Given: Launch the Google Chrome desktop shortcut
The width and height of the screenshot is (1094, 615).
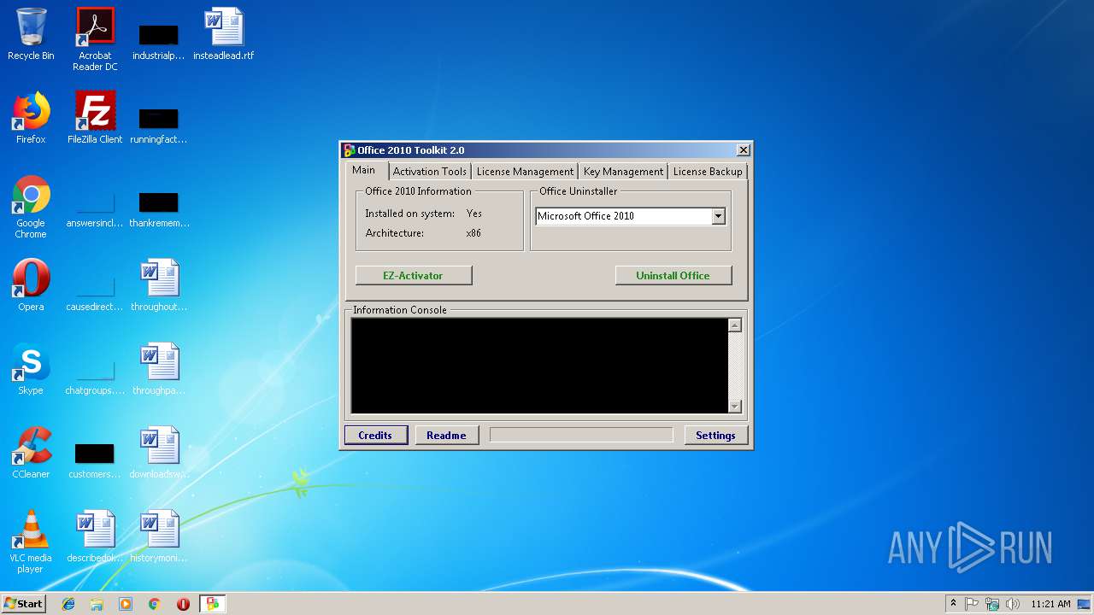Looking at the screenshot, I should (31, 207).
